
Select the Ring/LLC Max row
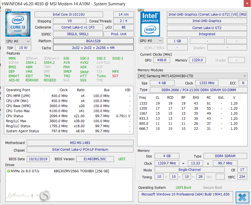[x=68, y=121]
